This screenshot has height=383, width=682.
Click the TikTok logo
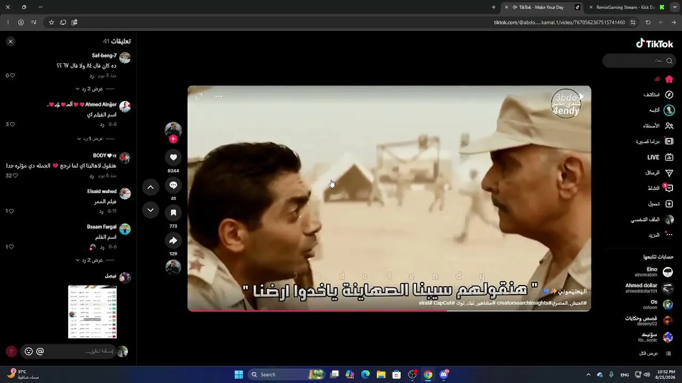(655, 44)
